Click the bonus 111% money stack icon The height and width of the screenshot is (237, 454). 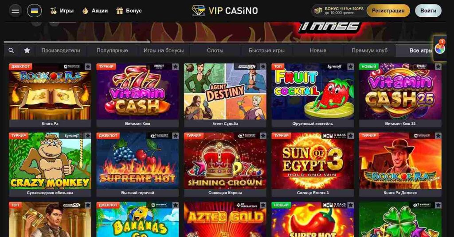[x=318, y=11]
